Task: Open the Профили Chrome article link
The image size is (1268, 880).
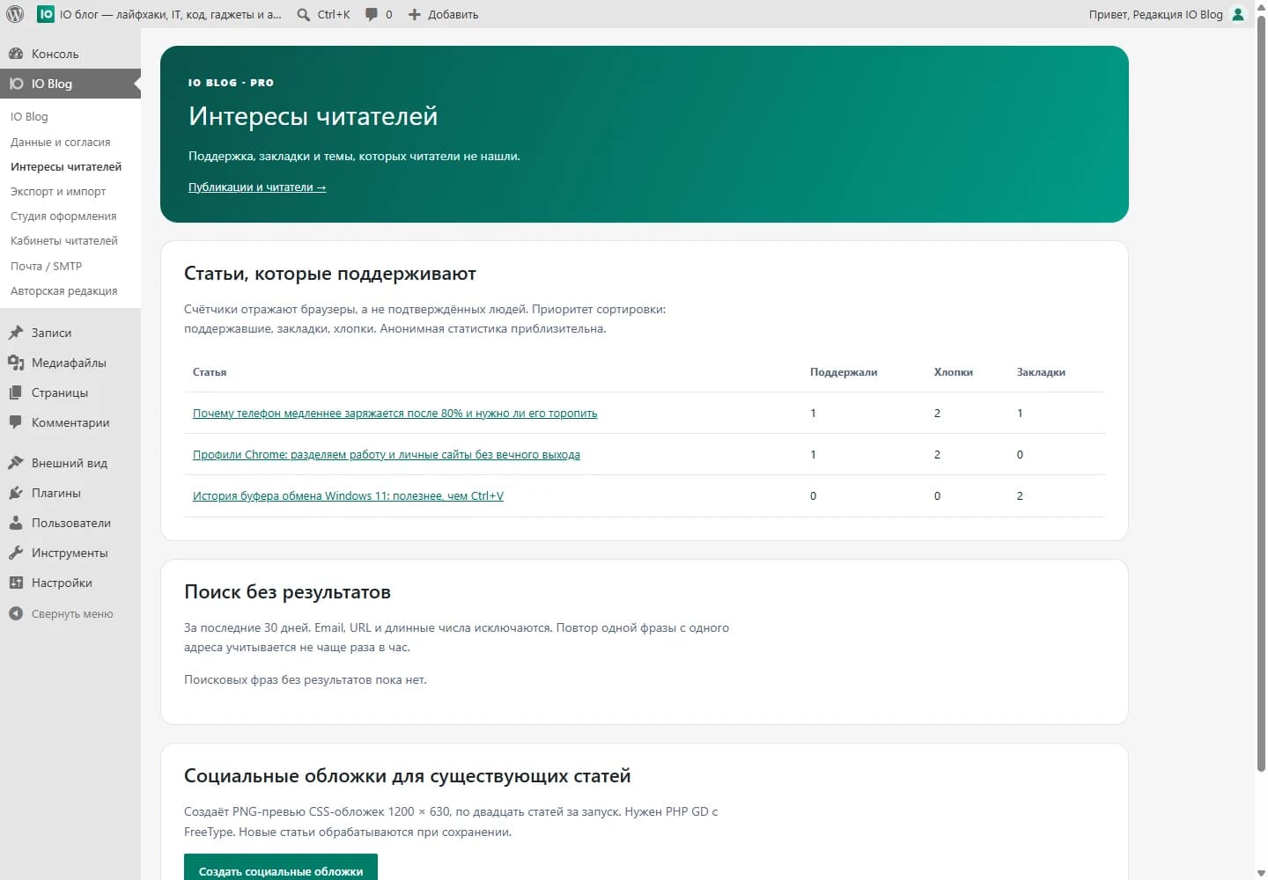Action: tap(387, 454)
